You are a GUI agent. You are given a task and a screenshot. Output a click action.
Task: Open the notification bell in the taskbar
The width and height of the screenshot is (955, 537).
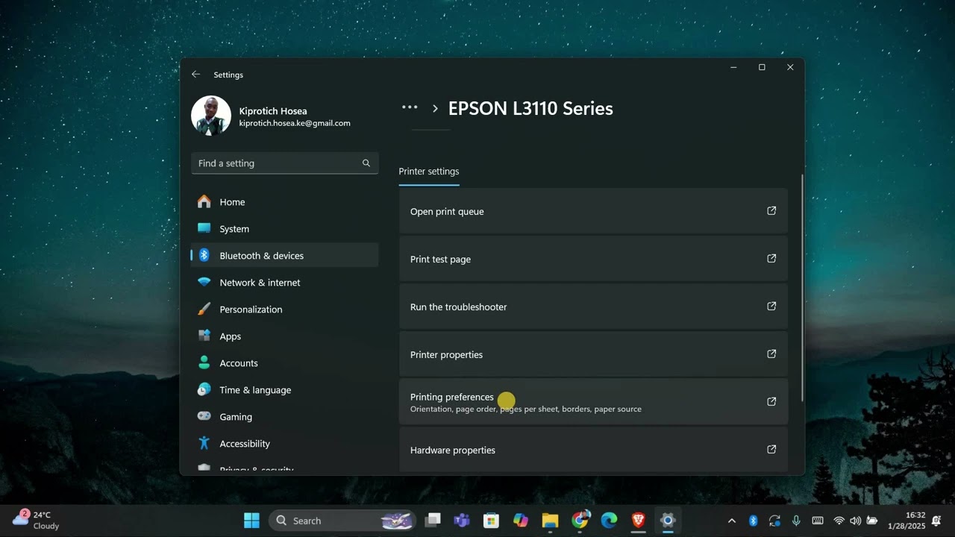pyautogui.click(x=936, y=521)
